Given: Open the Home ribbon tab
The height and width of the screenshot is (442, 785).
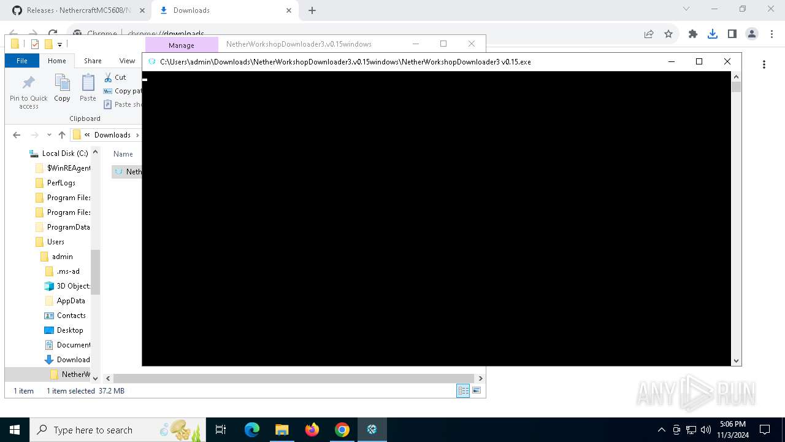Looking at the screenshot, I should (56, 61).
